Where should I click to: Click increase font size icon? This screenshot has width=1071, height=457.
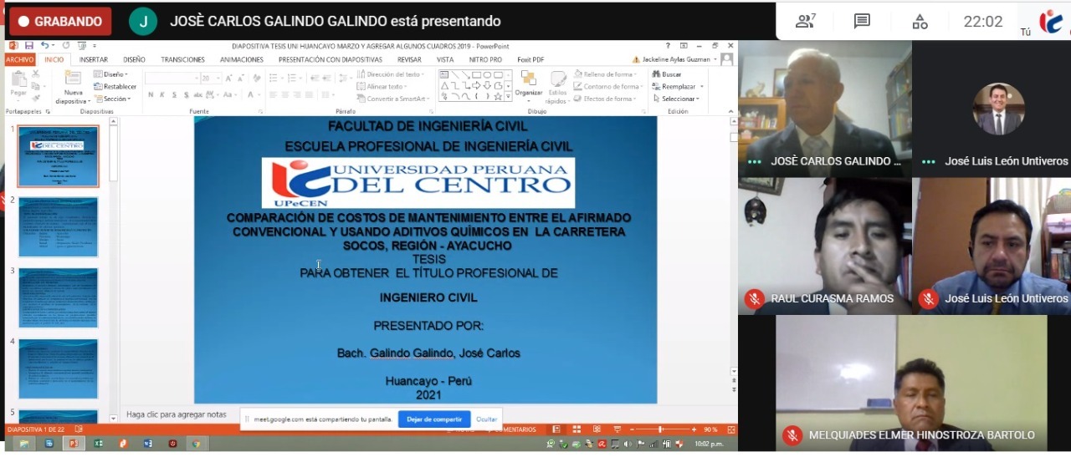(228, 79)
